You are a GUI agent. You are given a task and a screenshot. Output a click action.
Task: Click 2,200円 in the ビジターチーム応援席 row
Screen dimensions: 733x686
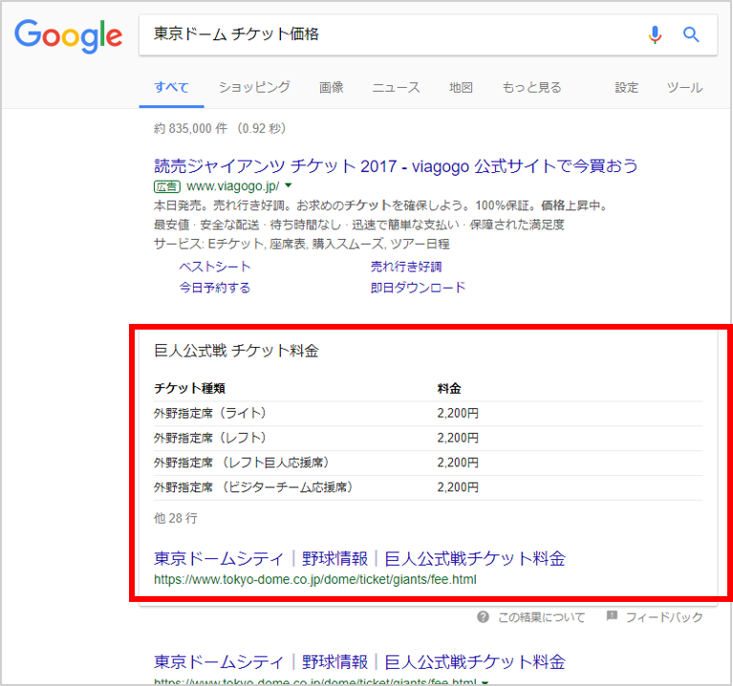(x=458, y=487)
